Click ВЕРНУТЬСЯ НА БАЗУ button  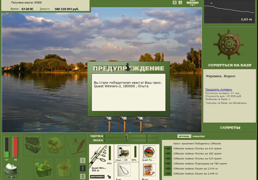(x=230, y=65)
